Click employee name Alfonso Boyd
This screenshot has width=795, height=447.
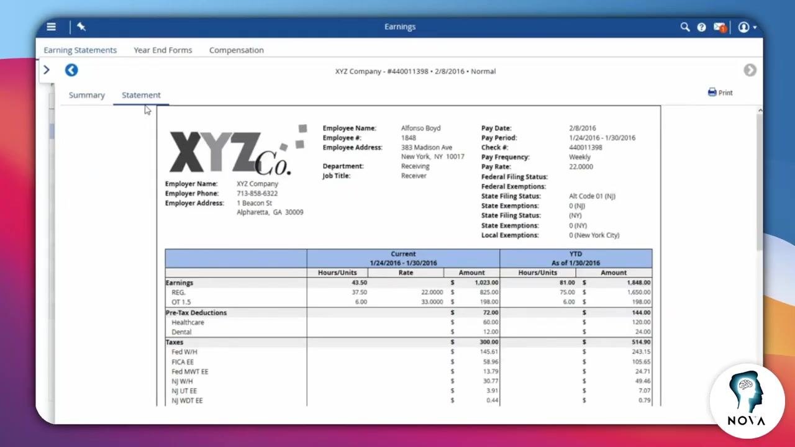(x=420, y=128)
